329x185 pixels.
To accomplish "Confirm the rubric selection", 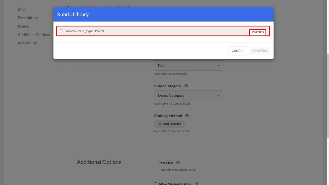I will point(259,51).
